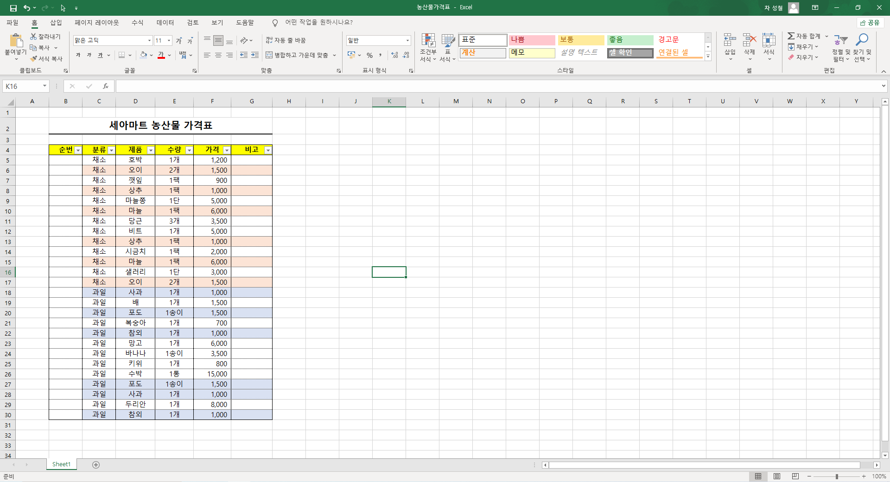Open the text orientation options

coord(246,41)
